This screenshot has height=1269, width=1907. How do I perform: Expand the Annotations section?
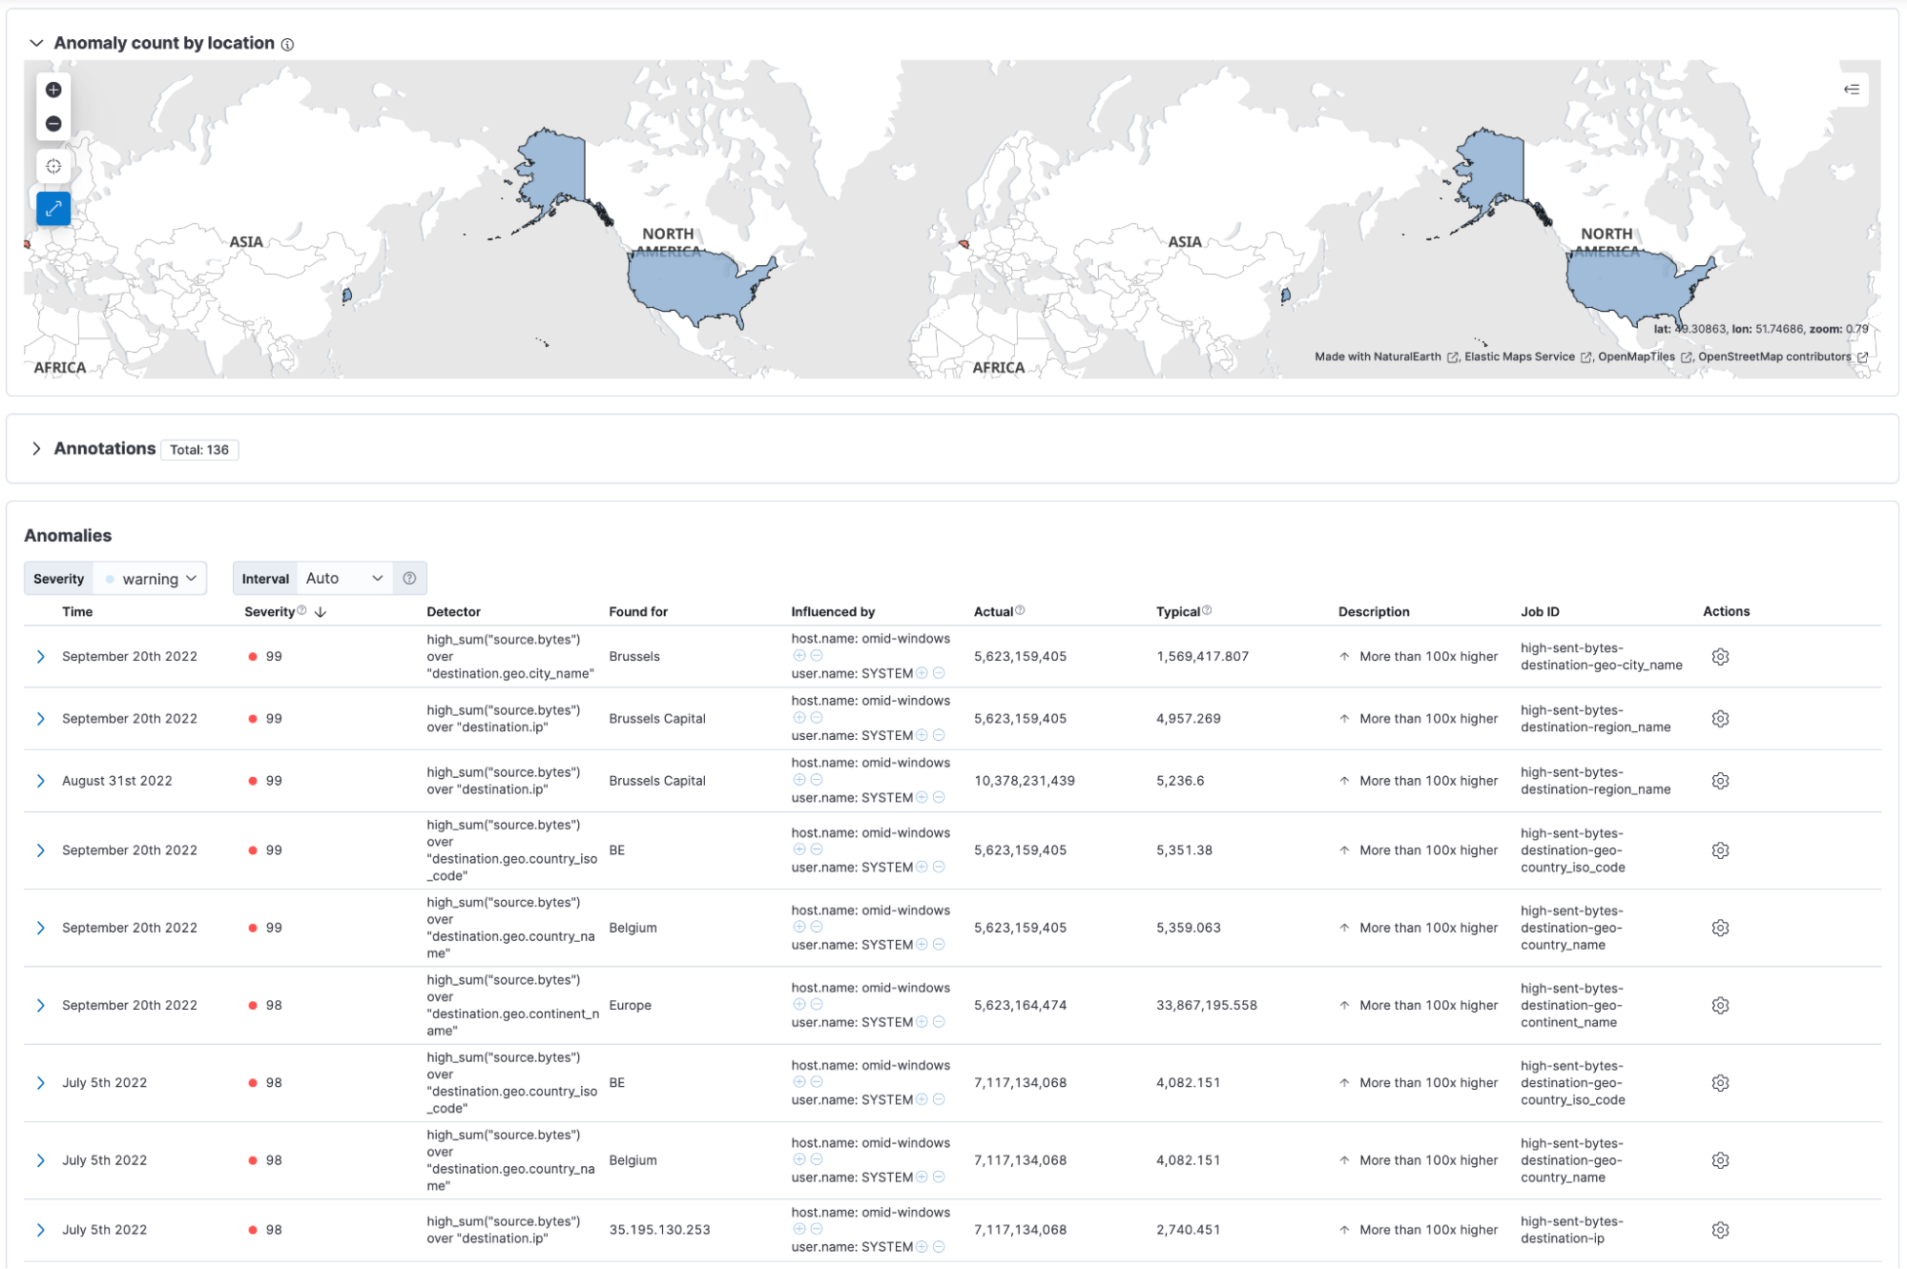36,449
